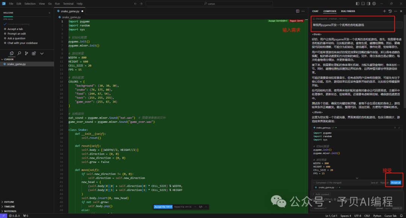This screenshot has height=218, width=406.
Task: Start a new composer with plus icon
Action: [x=385, y=11]
